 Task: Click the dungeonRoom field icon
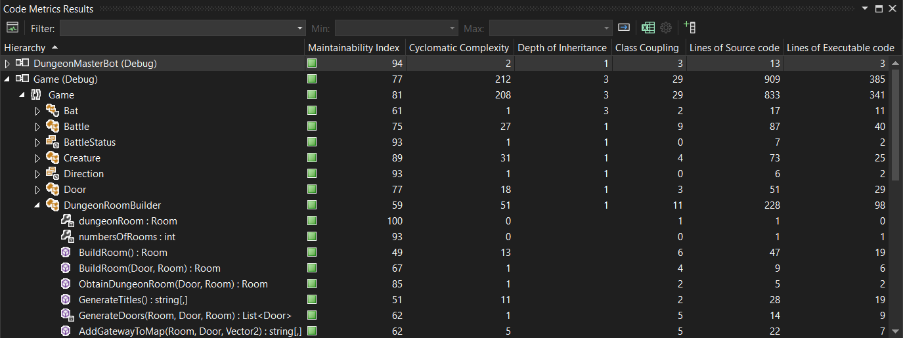[x=67, y=221]
